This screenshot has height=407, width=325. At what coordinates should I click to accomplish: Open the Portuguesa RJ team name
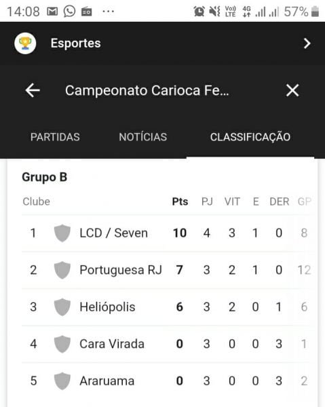point(121,270)
